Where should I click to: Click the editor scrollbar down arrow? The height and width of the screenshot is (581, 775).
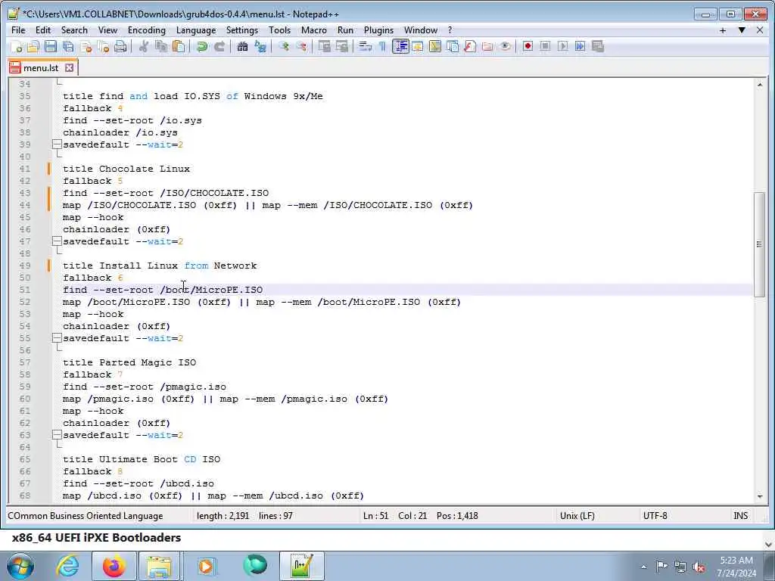760,496
